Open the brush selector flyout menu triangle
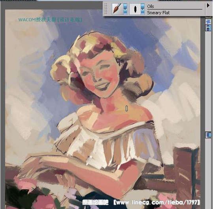This screenshot has height=209, width=213. click(x=208, y=6)
